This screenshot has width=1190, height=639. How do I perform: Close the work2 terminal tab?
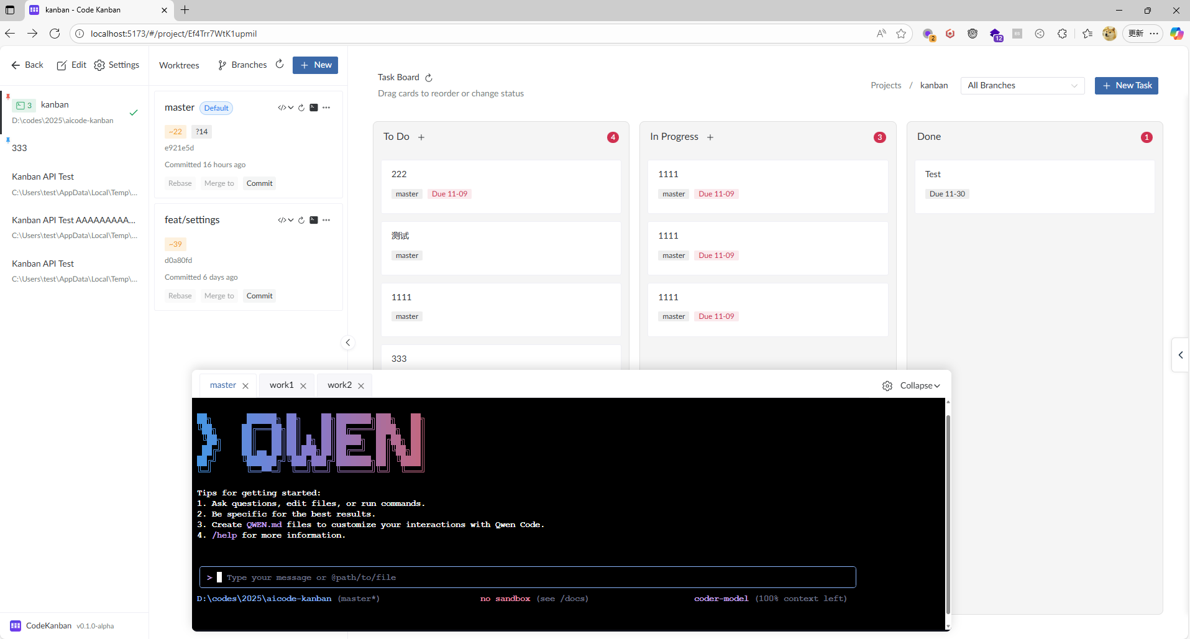pyautogui.click(x=361, y=386)
